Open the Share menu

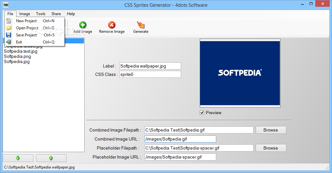pos(56,14)
